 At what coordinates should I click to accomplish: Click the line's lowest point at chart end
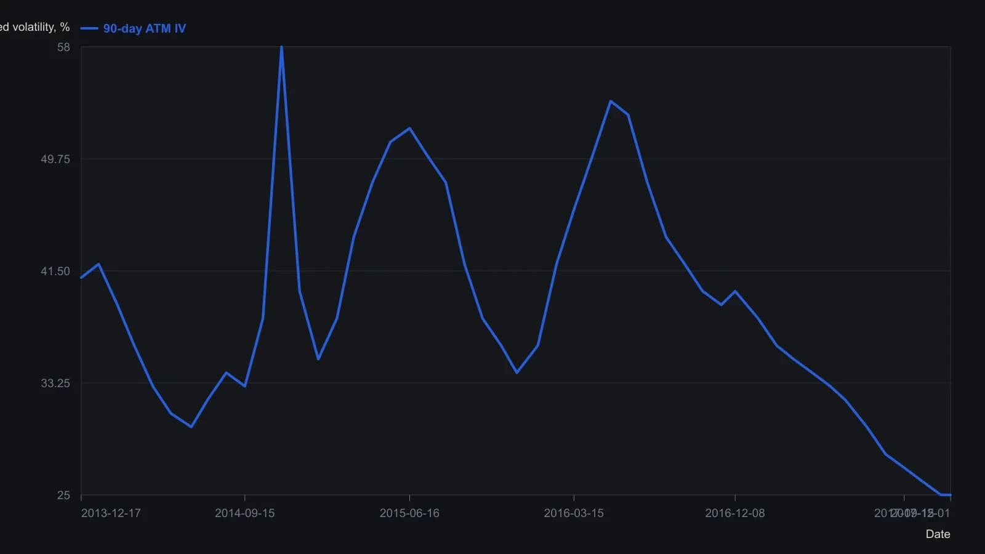point(945,495)
